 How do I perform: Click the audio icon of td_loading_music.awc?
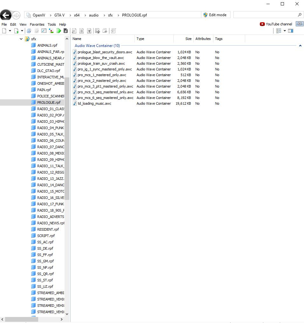pos(75,103)
